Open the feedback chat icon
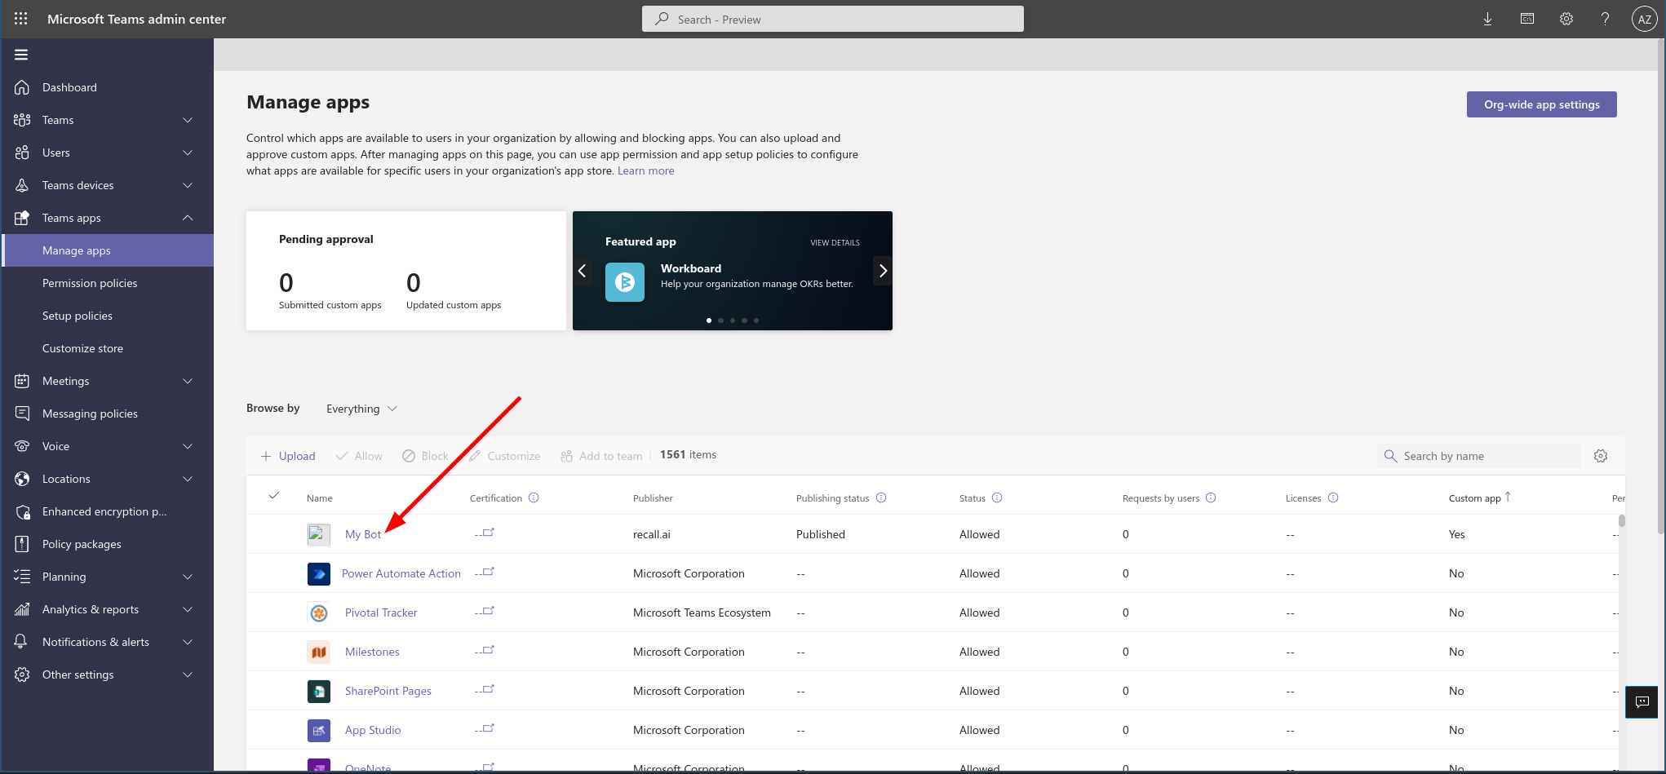This screenshot has width=1666, height=774. click(x=1642, y=701)
